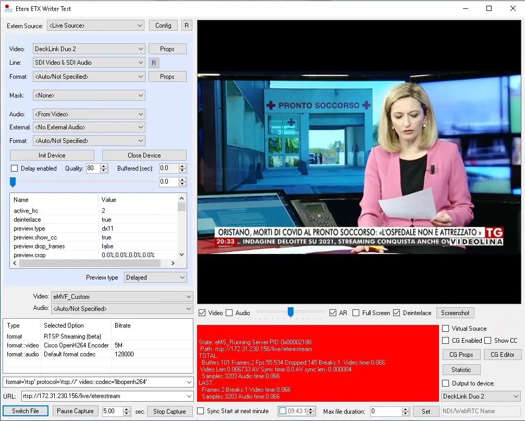Click the blue R button next to Line
Viewport: 525px width, 421px height.
(154, 63)
